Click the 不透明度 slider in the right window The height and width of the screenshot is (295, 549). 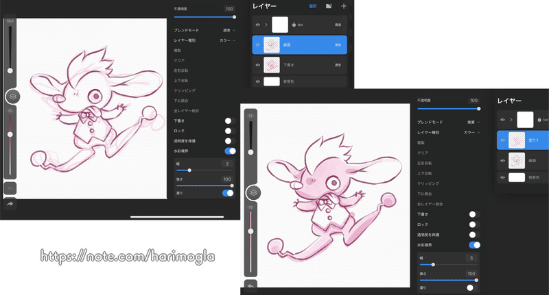(x=449, y=109)
